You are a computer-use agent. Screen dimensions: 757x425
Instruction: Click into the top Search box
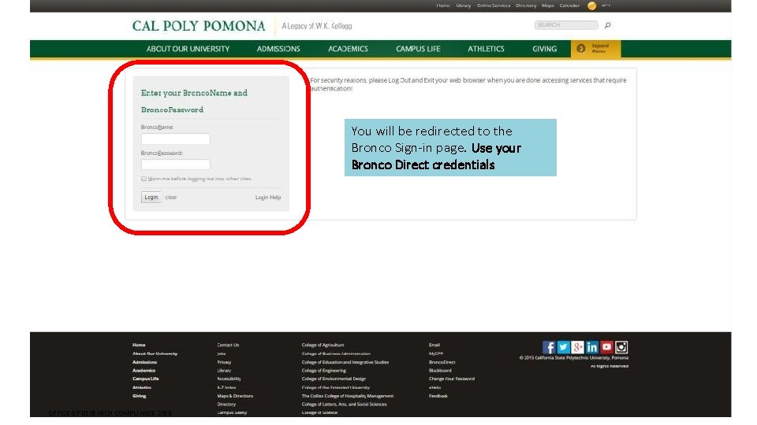tap(566, 25)
